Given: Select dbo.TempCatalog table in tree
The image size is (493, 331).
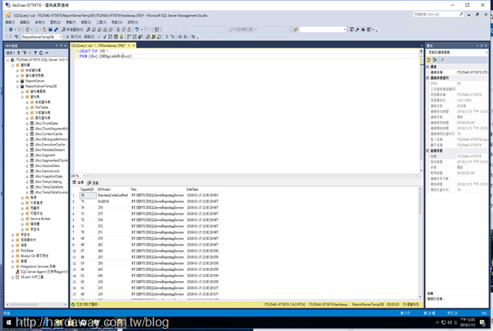Looking at the screenshot, I should click(49, 182).
